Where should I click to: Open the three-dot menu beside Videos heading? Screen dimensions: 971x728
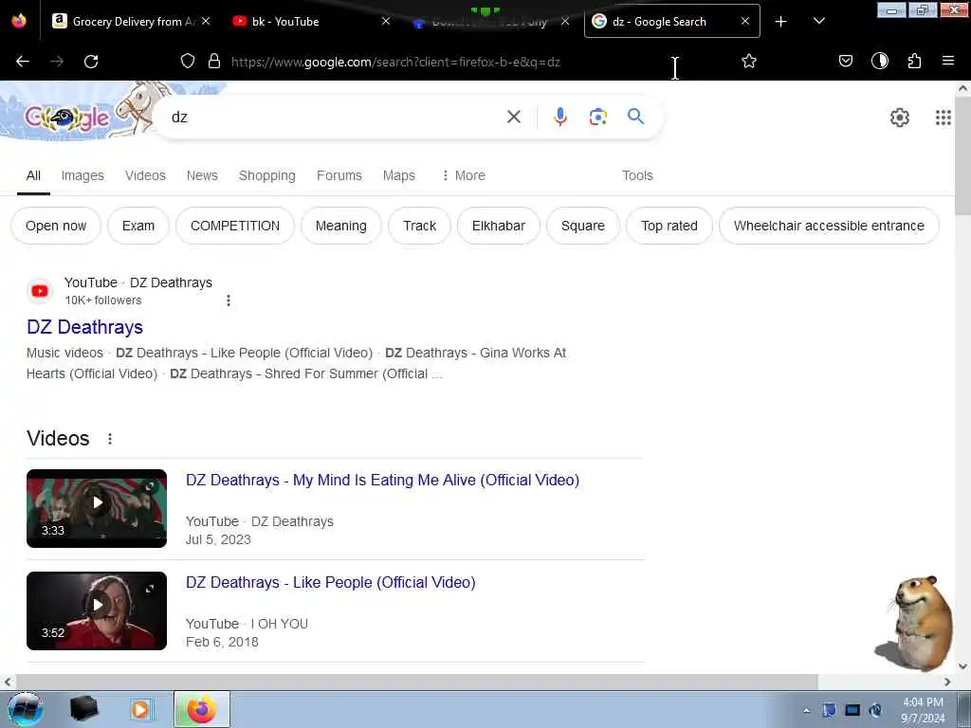pos(110,439)
